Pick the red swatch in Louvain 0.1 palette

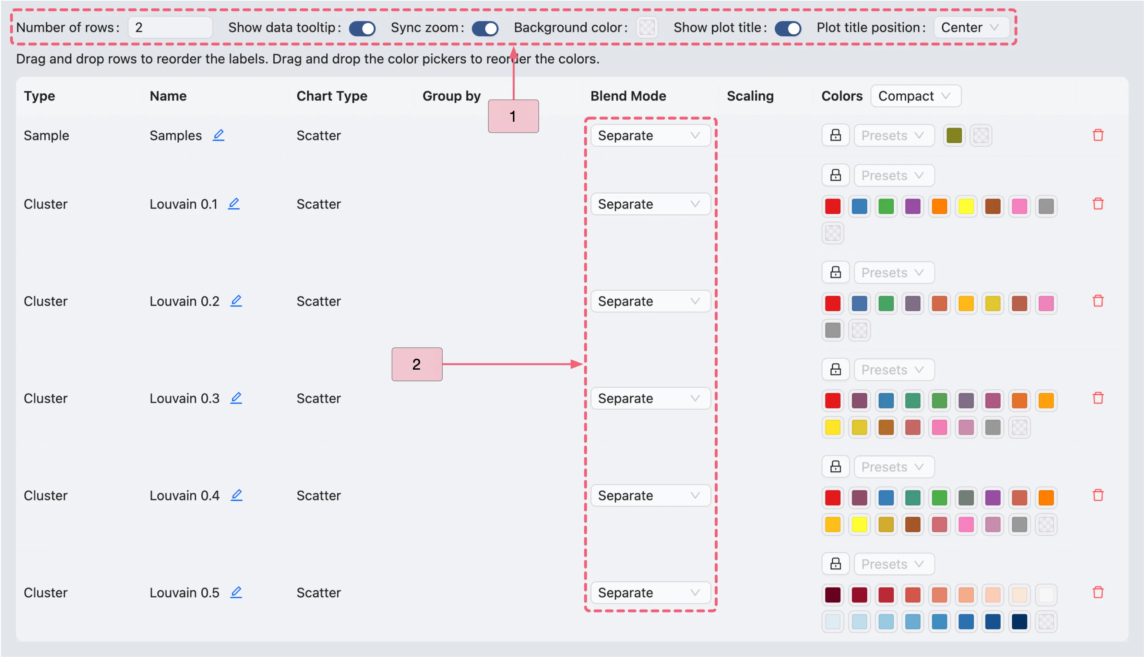coord(833,206)
